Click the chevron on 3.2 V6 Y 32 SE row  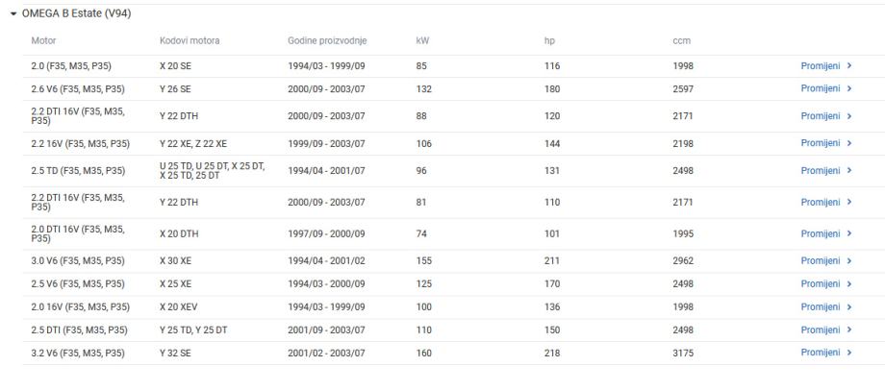coord(849,353)
